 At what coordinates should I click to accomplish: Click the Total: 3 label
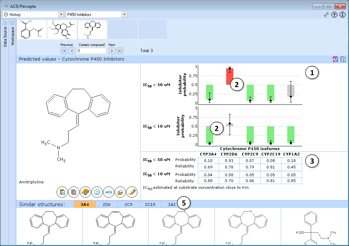click(146, 51)
